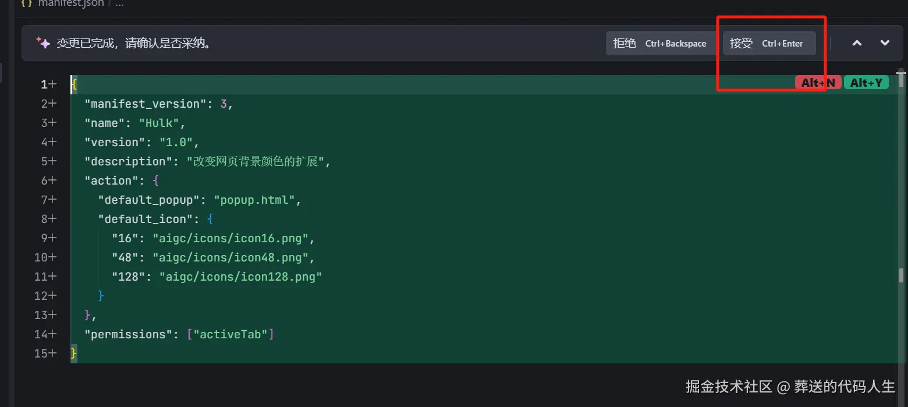Viewport: 908px width, 407px height.
Task: Go to previous change with up chevron
Action: click(857, 43)
